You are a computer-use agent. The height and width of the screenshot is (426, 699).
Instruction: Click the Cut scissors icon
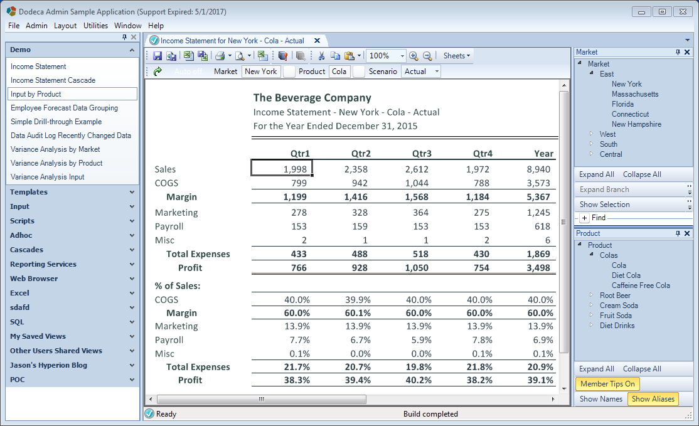coord(321,56)
